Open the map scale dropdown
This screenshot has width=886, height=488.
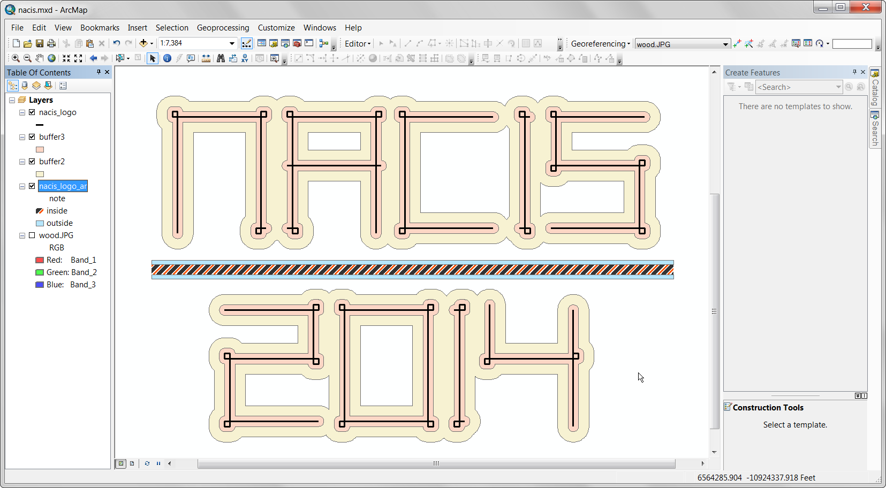point(232,43)
